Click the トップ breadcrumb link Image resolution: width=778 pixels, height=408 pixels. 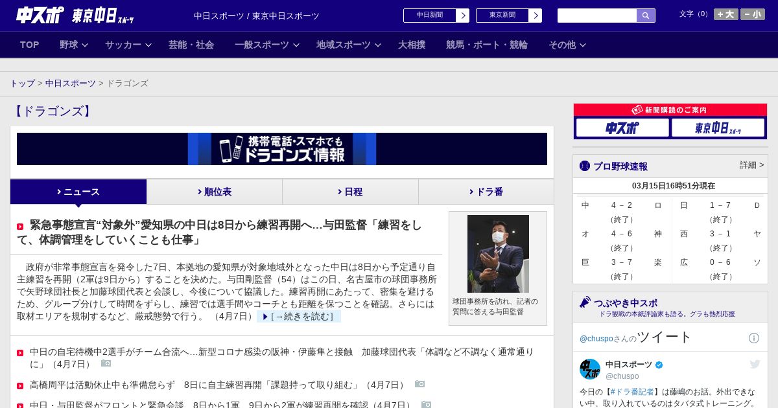(22, 84)
